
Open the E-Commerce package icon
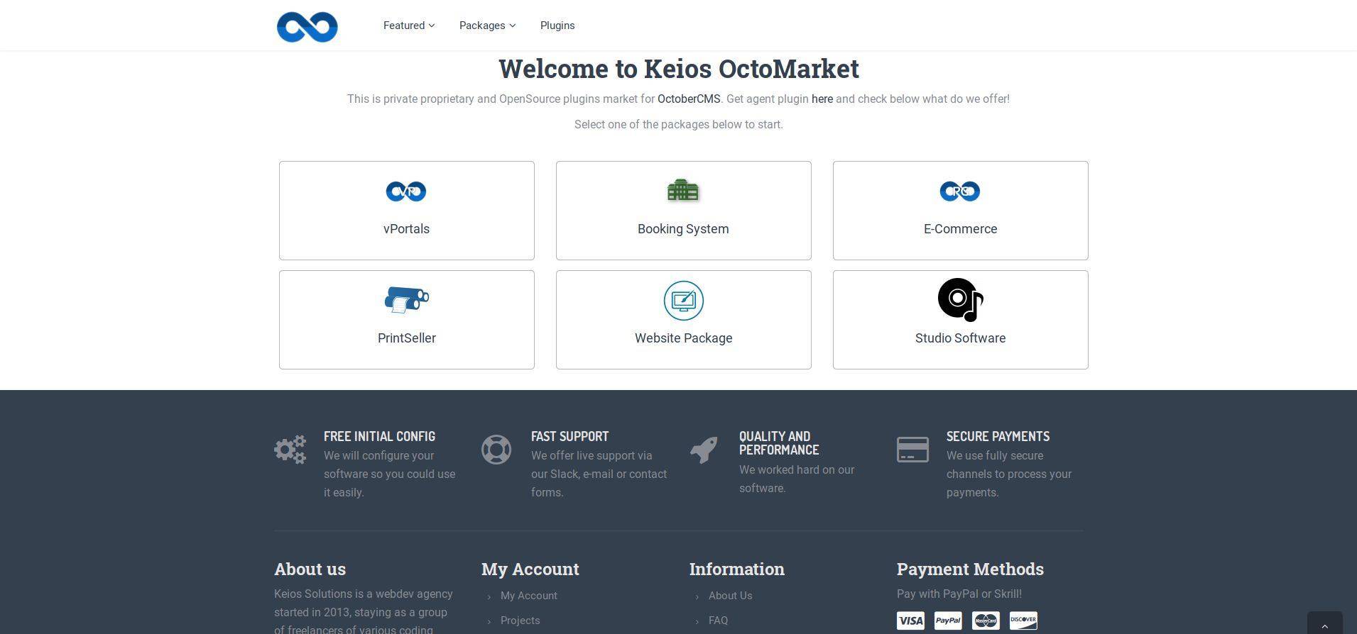point(960,191)
